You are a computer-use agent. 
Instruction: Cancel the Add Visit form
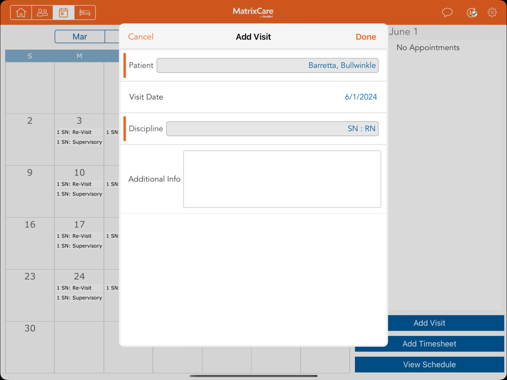140,36
